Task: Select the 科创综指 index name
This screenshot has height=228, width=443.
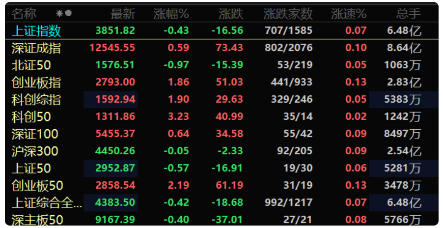Action: [x=36, y=99]
